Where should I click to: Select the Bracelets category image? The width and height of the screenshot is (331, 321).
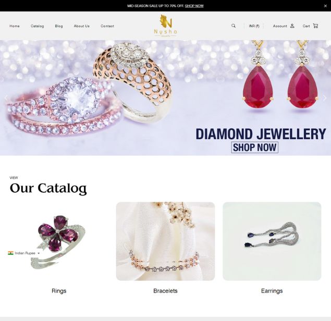click(166, 241)
